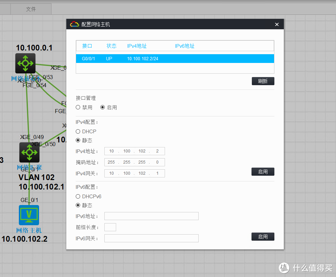Choose DHCPv6 for IPv6 configuration
Screen dimensions: 336x277
[78, 197]
